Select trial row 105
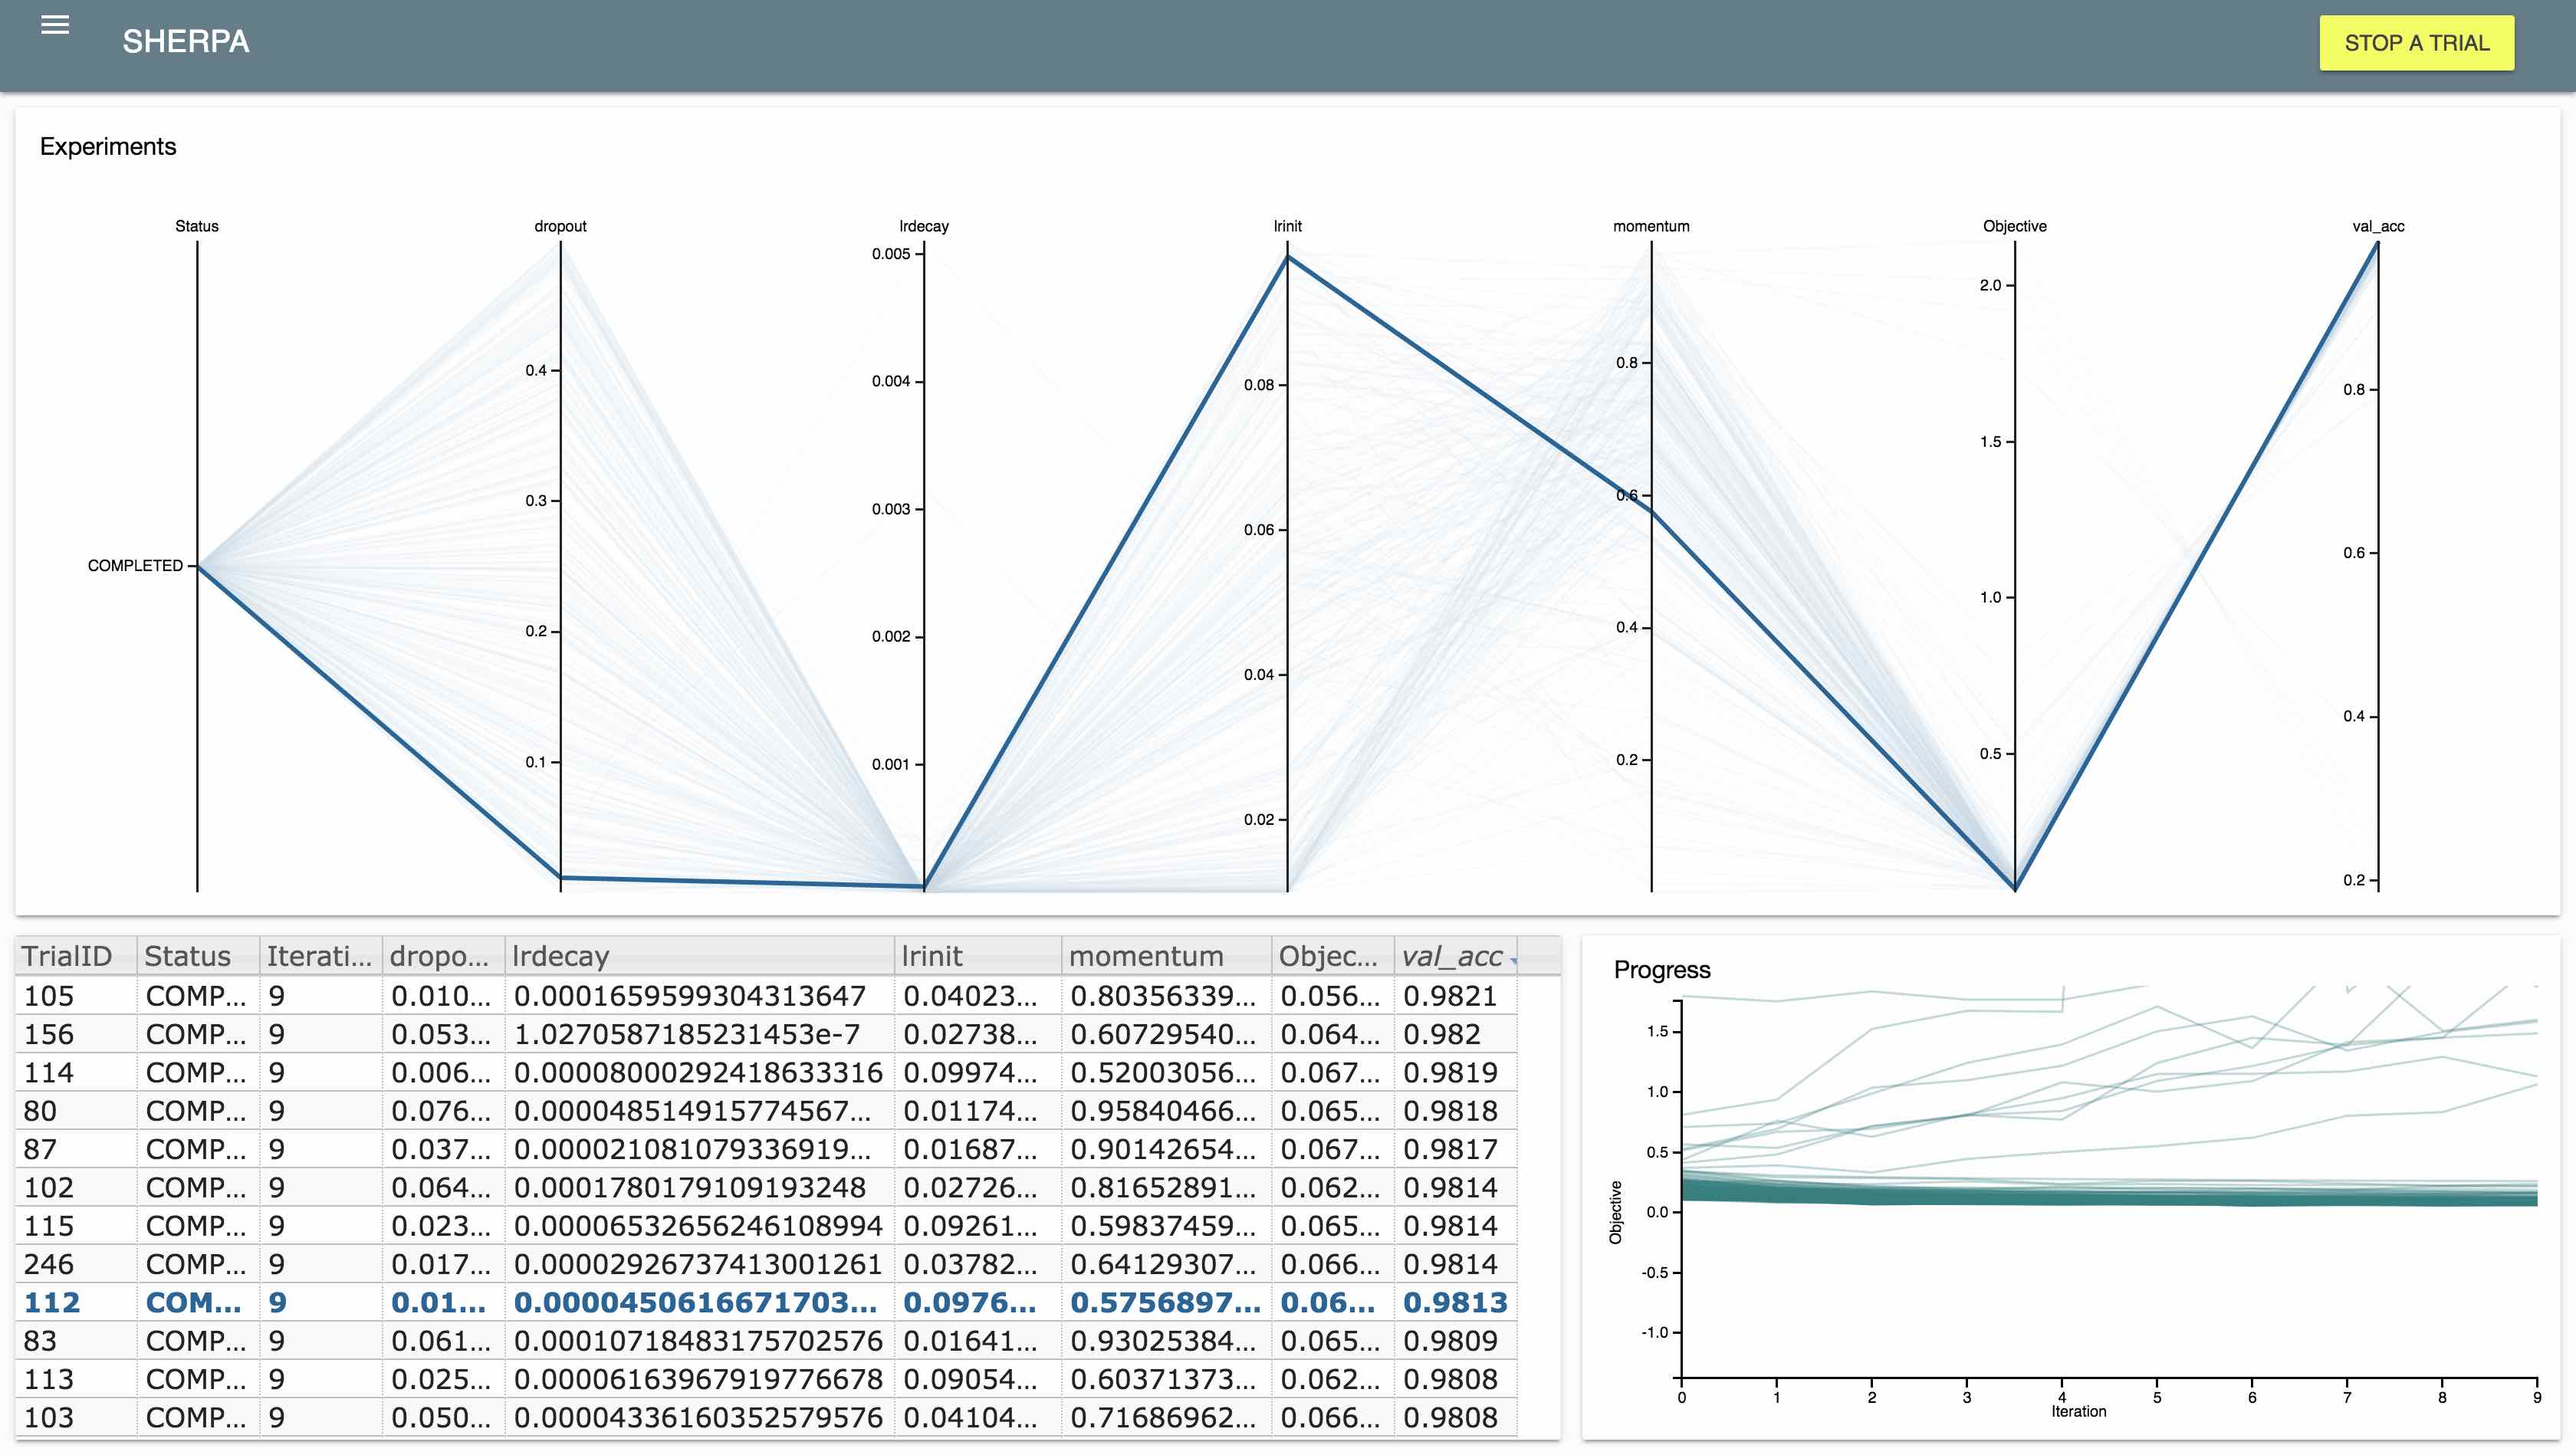This screenshot has height=1455, width=2576. pos(766,996)
